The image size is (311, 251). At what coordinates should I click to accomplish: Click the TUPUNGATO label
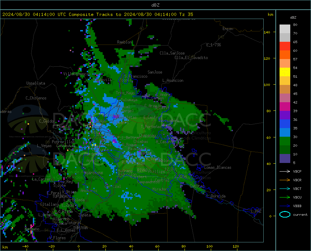point(62,196)
